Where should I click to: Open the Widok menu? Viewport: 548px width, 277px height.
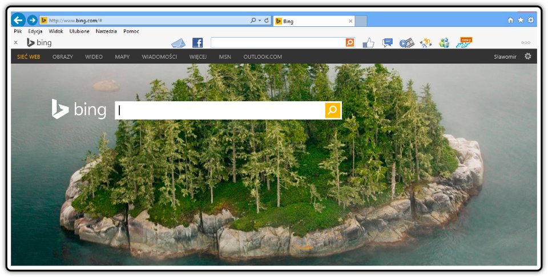[x=56, y=31]
